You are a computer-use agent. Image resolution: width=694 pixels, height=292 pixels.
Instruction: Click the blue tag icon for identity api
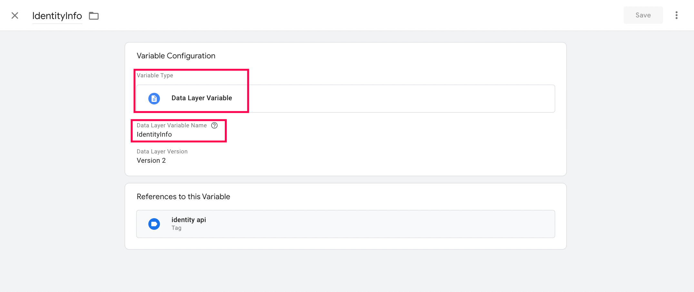click(154, 224)
